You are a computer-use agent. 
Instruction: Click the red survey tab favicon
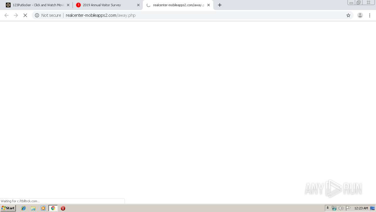[x=78, y=5]
